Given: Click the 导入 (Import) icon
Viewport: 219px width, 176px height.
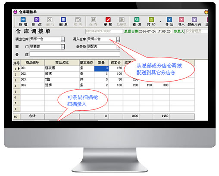Looking at the screenshot, I should coord(181,20).
